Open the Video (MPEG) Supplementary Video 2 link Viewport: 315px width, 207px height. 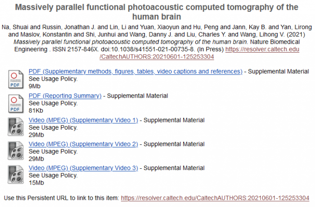coord(83,144)
